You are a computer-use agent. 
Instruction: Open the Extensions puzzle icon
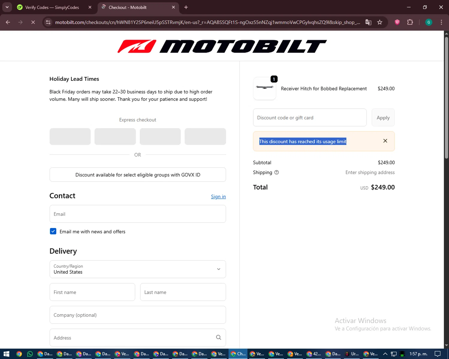click(x=410, y=22)
